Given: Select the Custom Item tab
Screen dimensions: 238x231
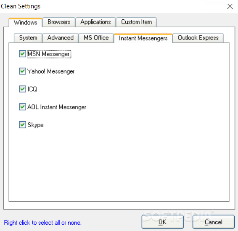Looking at the screenshot, I should click(x=136, y=22).
